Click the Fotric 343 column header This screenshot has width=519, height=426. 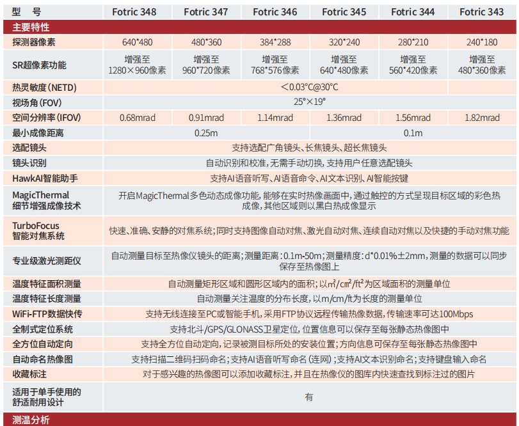482,12
